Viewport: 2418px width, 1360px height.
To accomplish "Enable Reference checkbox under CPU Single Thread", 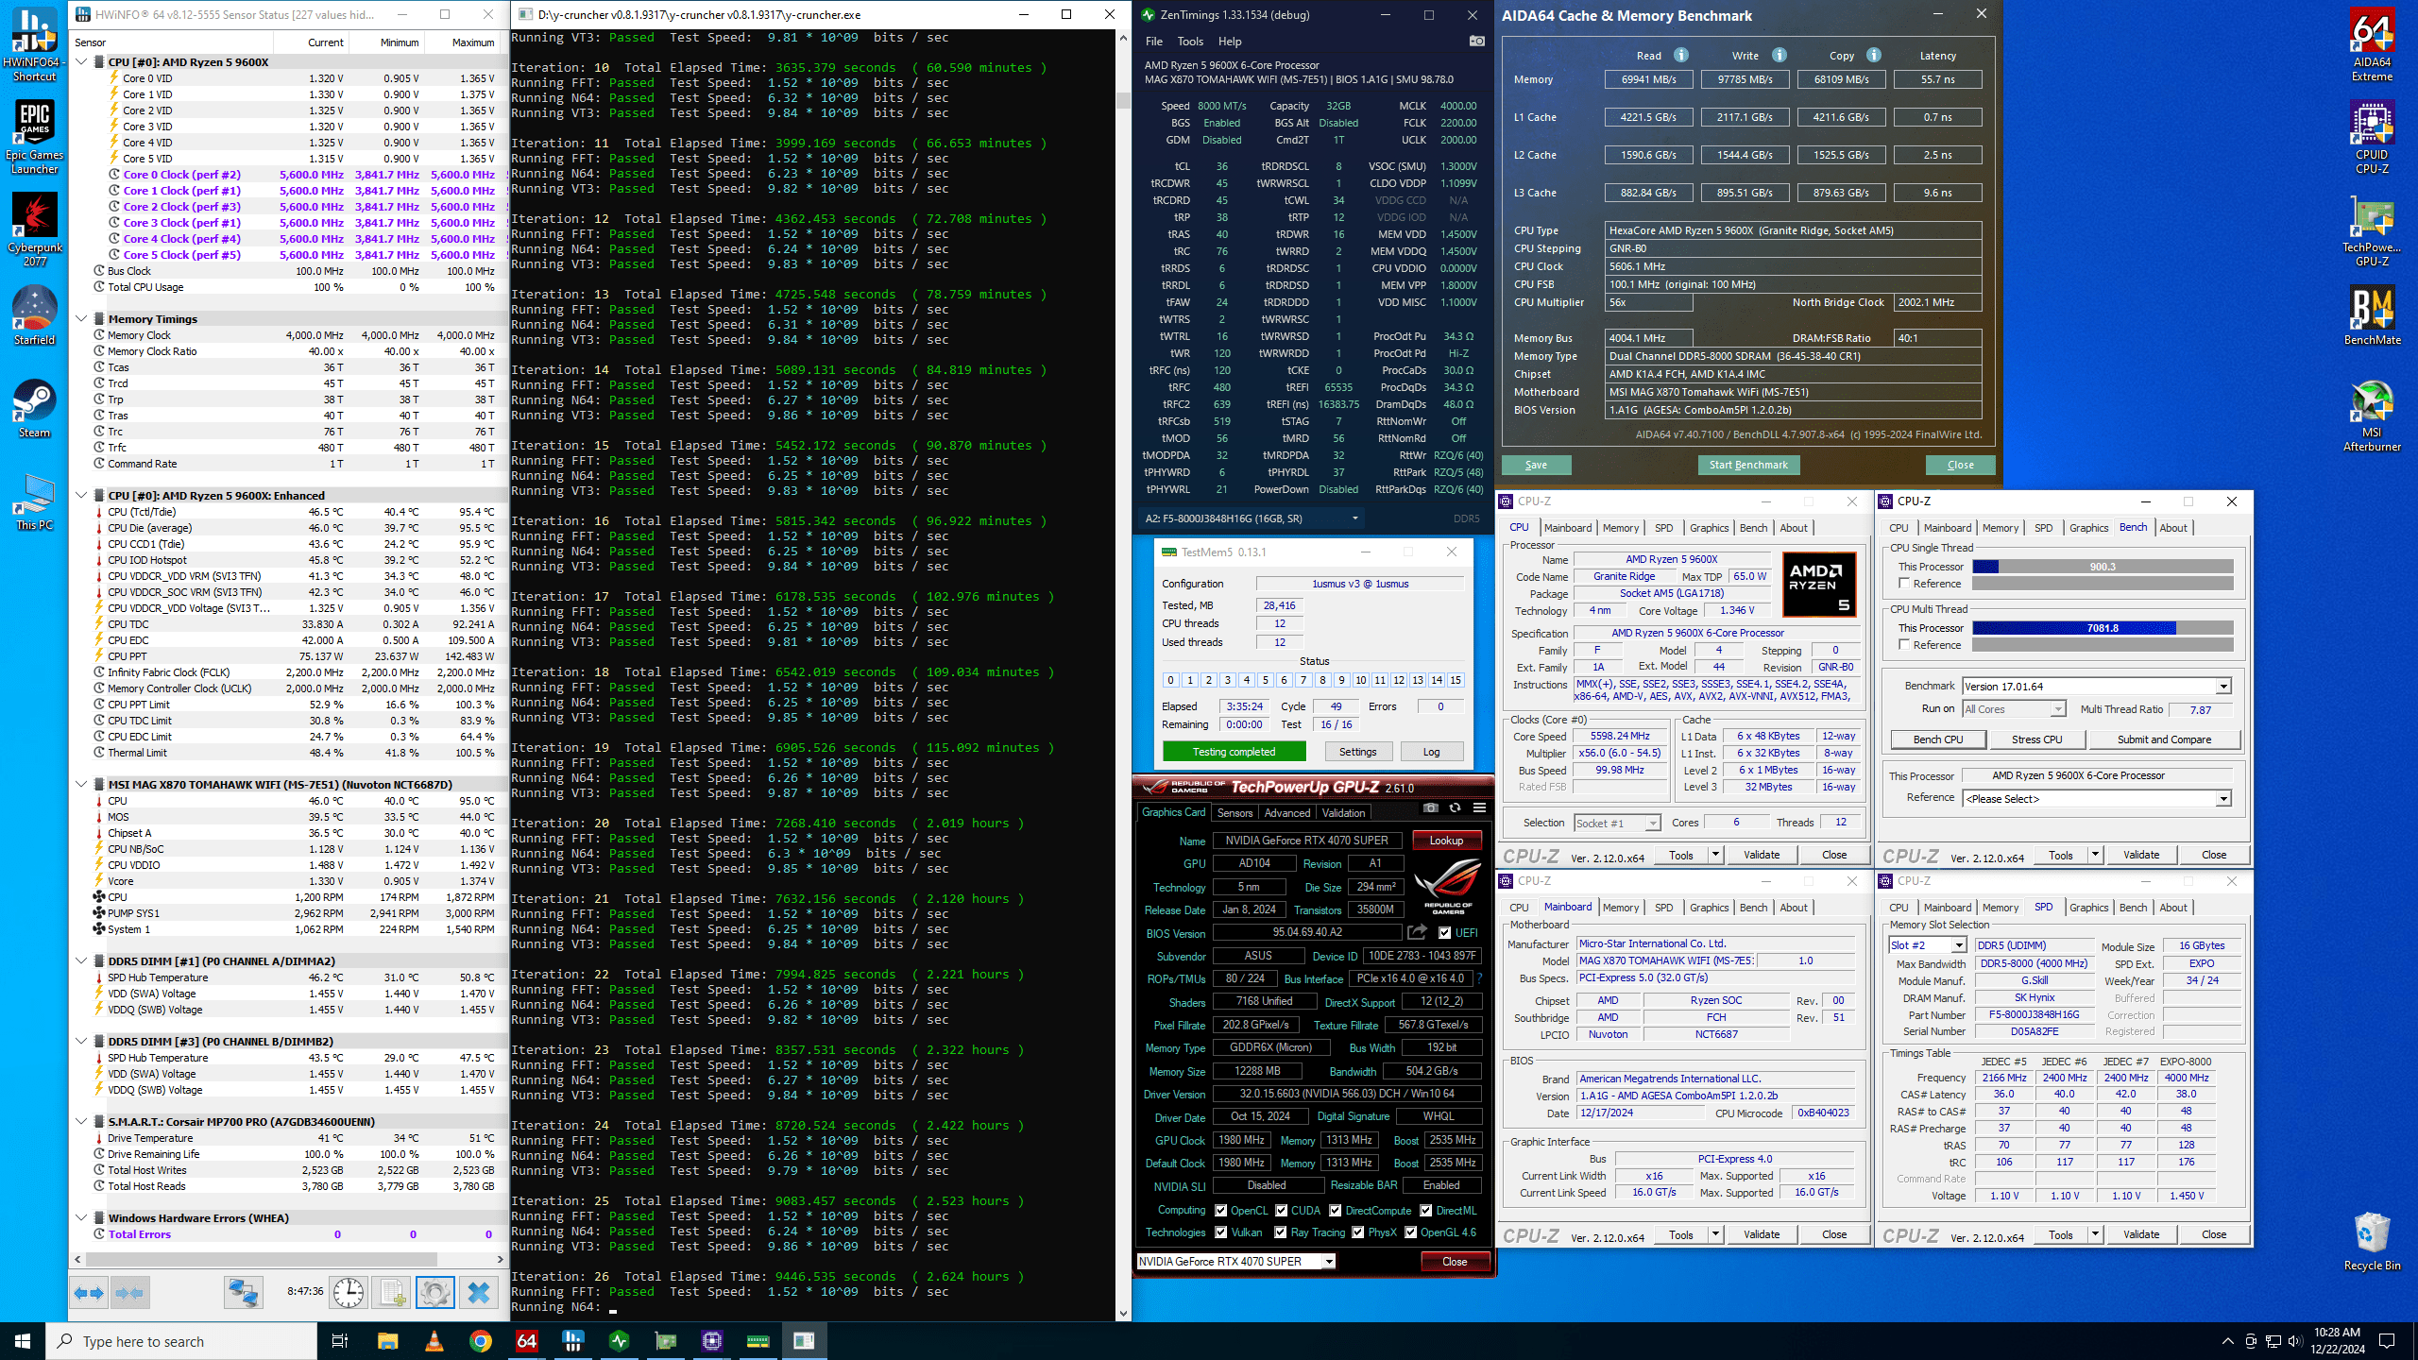I will pyautogui.click(x=1904, y=584).
